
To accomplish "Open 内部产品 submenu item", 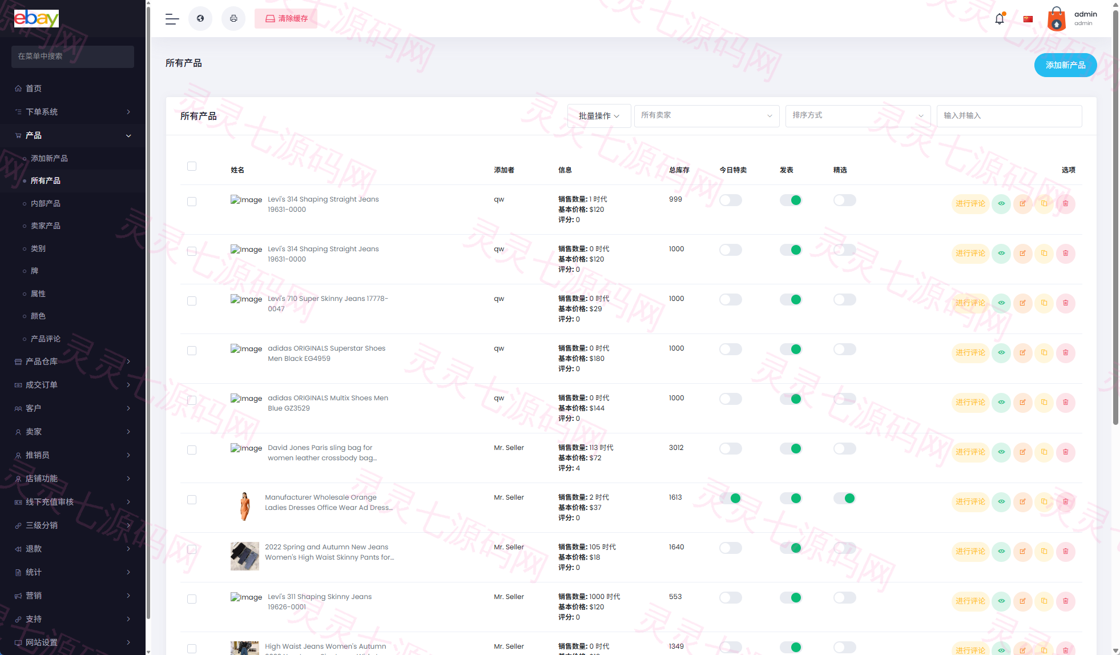I will pos(46,203).
